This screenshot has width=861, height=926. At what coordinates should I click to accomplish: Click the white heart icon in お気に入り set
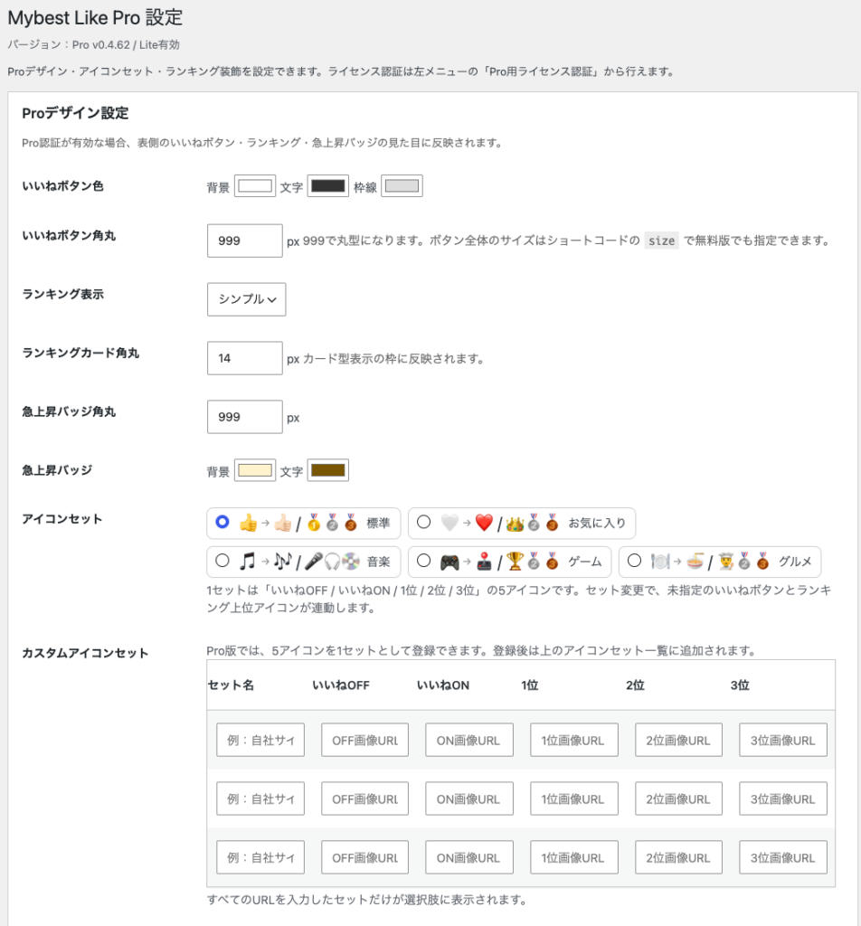point(449,523)
